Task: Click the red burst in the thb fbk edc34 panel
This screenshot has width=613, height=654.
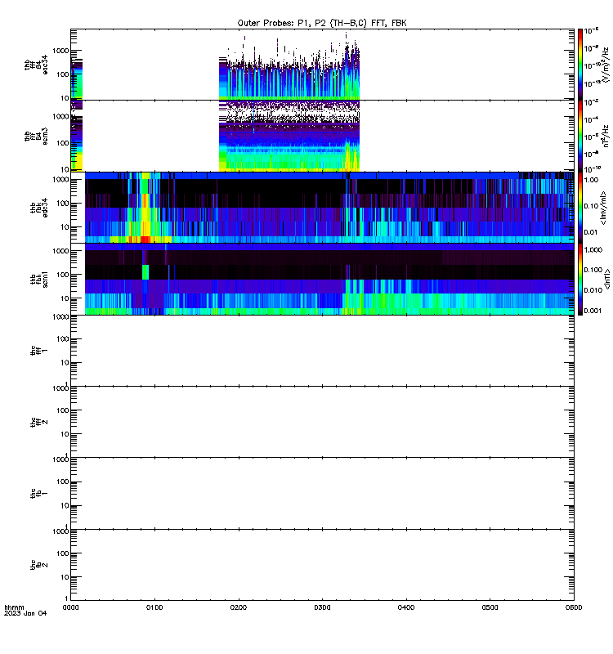Action: (145, 240)
